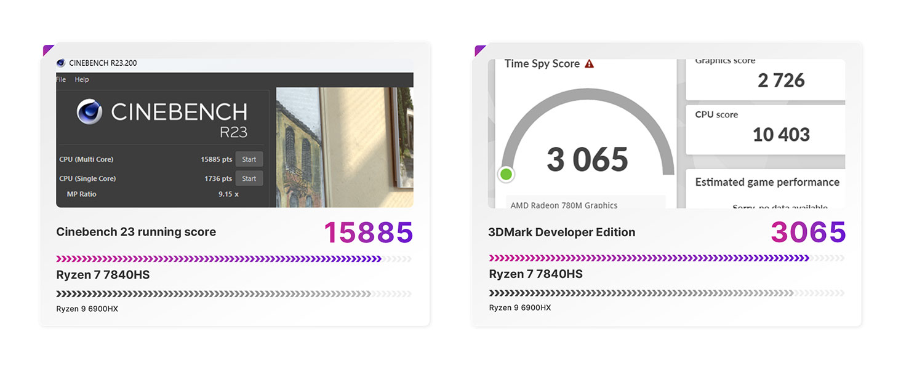Screen dimensions: 901x369
Task: Click the purple corner marker on 3DMark card
Action: coord(479,50)
